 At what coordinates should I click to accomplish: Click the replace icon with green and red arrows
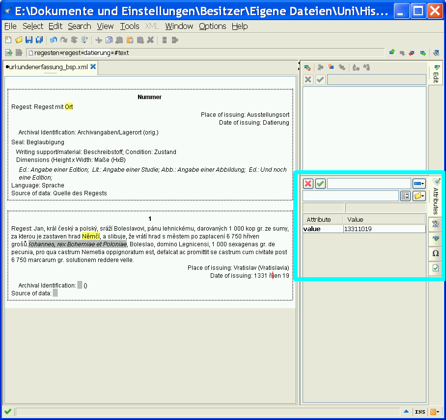(x=307, y=68)
